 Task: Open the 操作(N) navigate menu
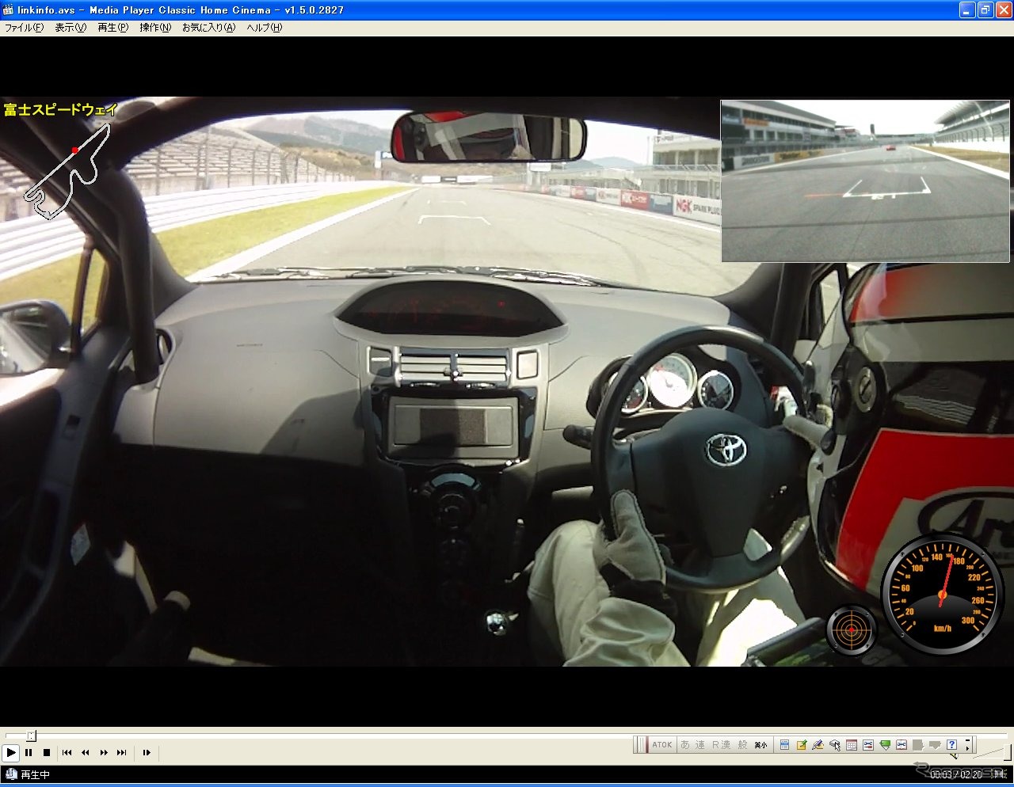pos(155,28)
